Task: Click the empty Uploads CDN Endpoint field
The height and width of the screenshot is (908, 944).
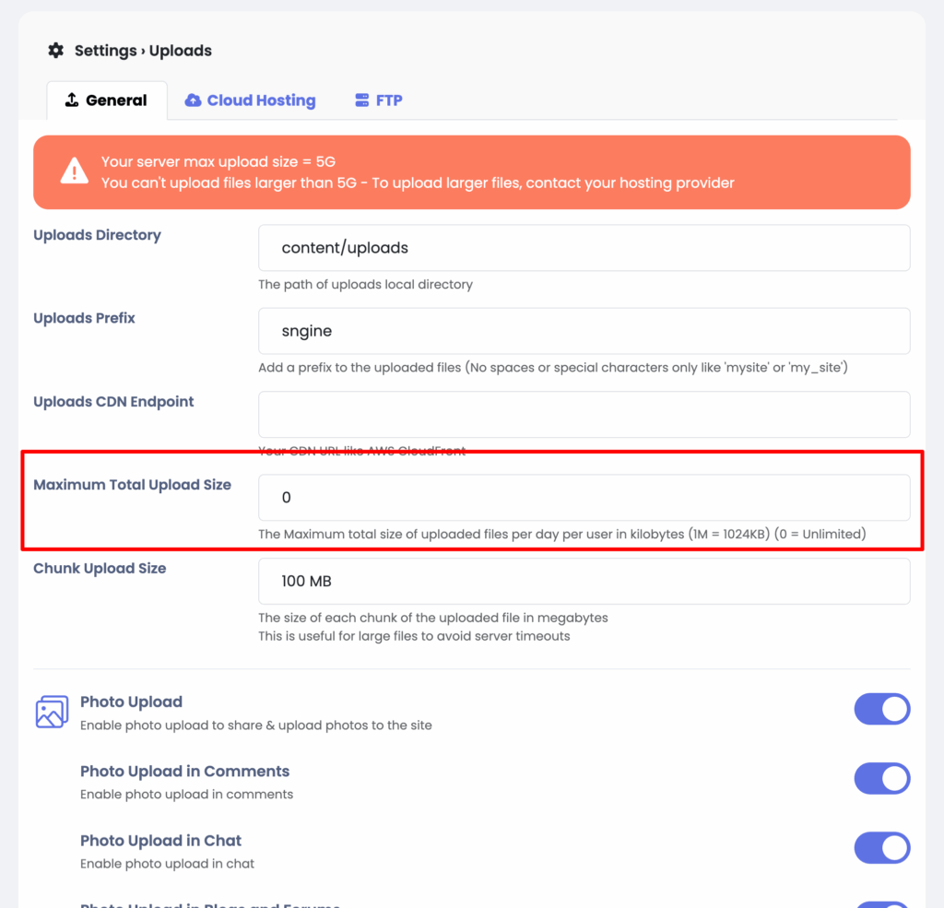Action: (x=584, y=414)
